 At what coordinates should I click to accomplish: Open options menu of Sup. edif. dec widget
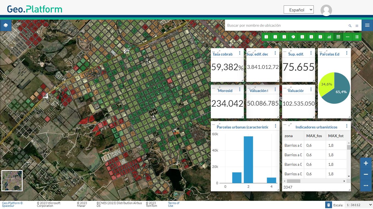click(x=275, y=53)
